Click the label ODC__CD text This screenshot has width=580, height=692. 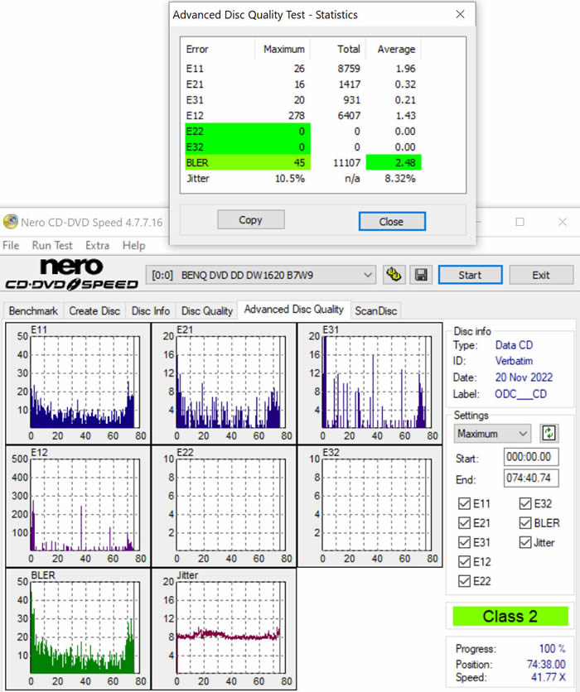pos(521,394)
